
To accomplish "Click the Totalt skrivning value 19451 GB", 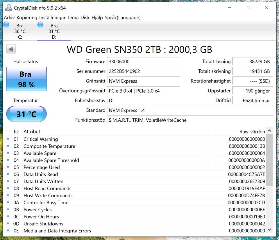I will pyautogui.click(x=253, y=71).
